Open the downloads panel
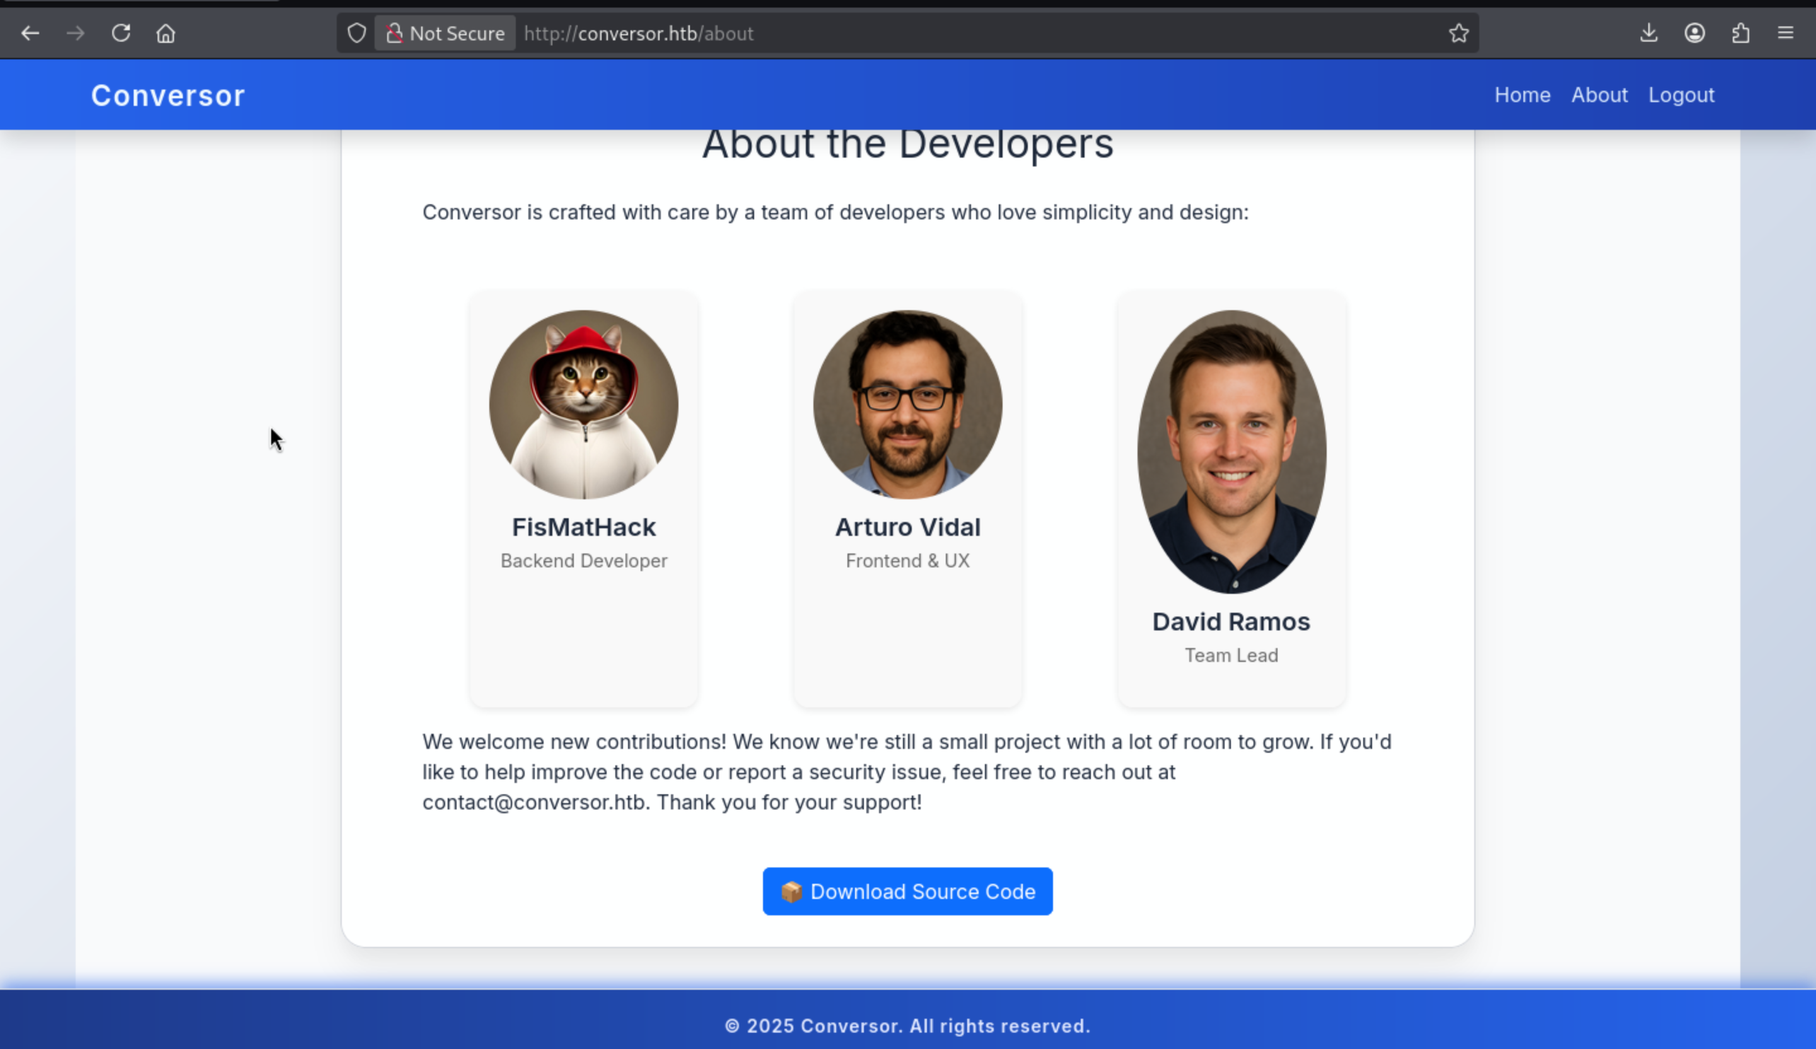The height and width of the screenshot is (1049, 1816). pyautogui.click(x=1649, y=33)
